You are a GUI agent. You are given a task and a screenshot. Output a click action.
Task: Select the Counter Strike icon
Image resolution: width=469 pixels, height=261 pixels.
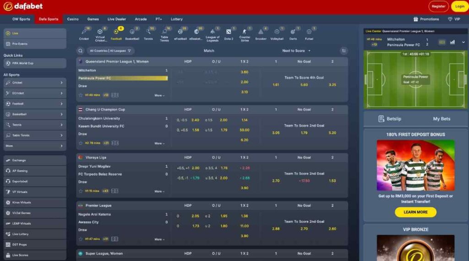245,34
